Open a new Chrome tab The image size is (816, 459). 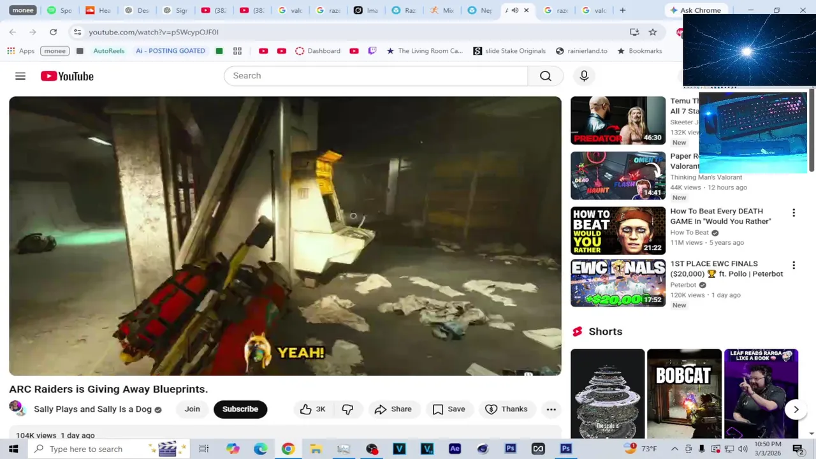623,10
